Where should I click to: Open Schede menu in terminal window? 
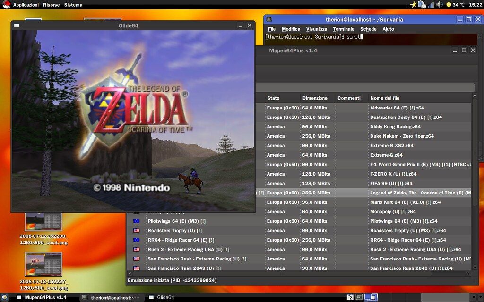368,29
